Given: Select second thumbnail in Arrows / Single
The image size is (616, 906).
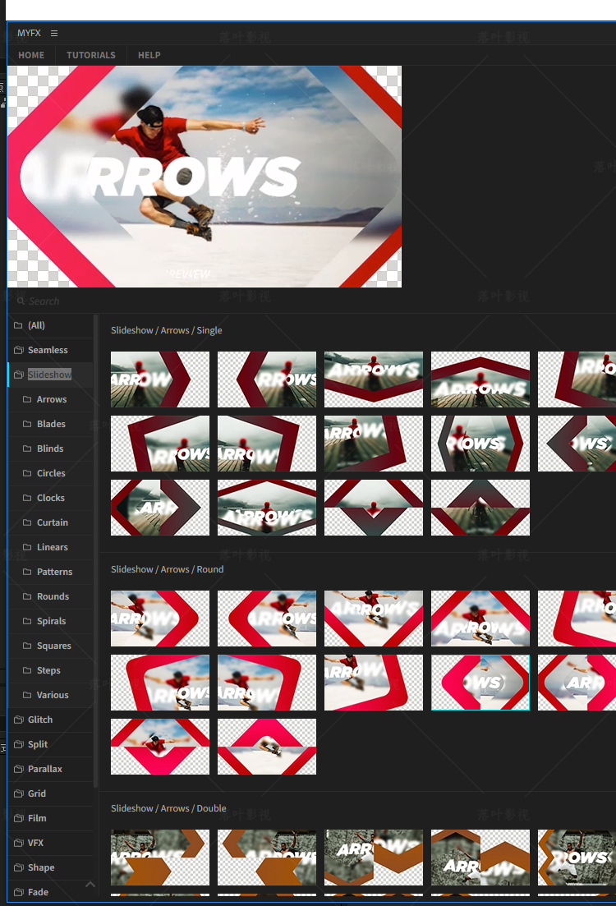Looking at the screenshot, I should click(x=267, y=379).
